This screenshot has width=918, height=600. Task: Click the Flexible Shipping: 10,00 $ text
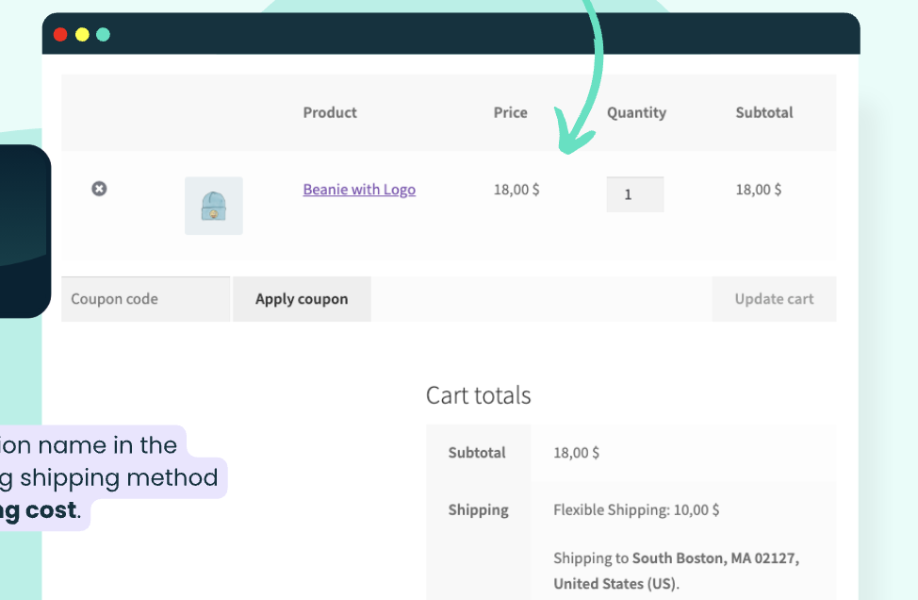coord(636,509)
